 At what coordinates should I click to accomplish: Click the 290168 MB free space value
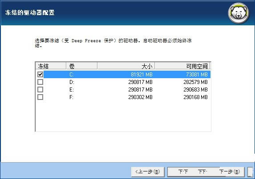click(195, 97)
